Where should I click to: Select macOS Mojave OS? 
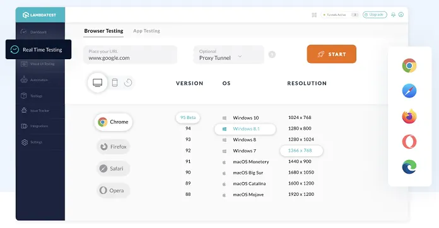(243, 195)
